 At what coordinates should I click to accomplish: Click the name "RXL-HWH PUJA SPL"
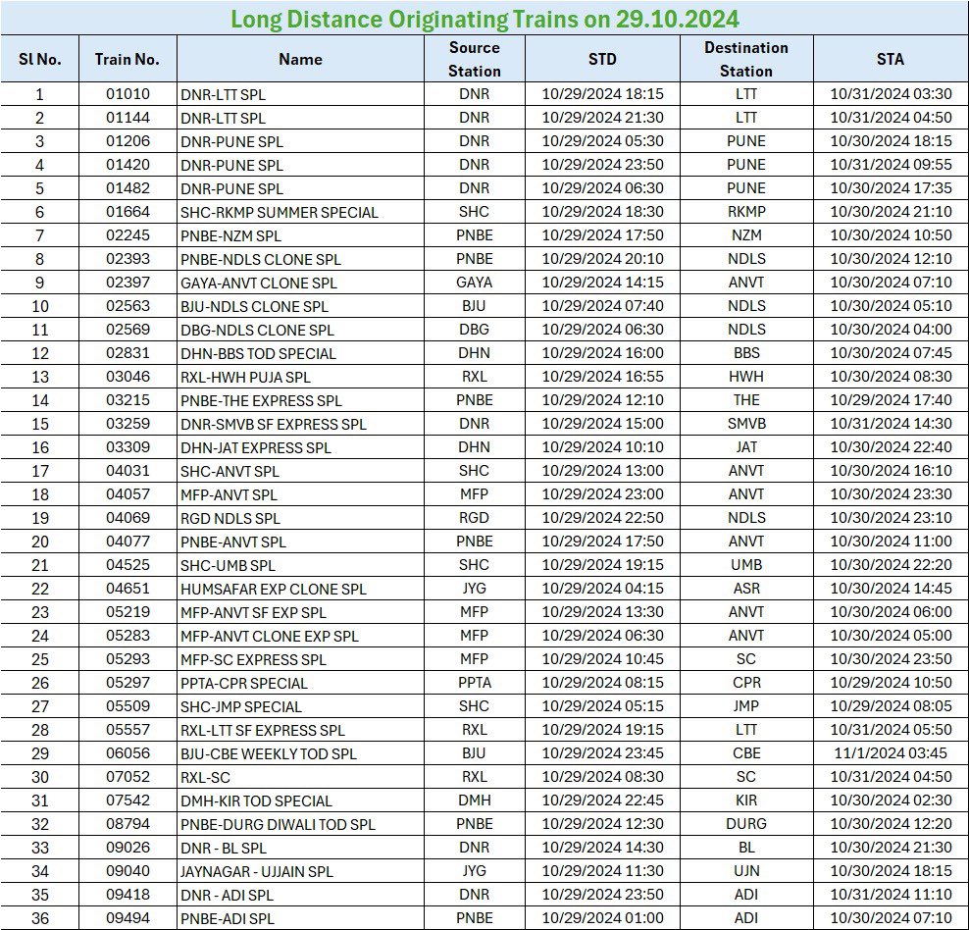pos(245,377)
